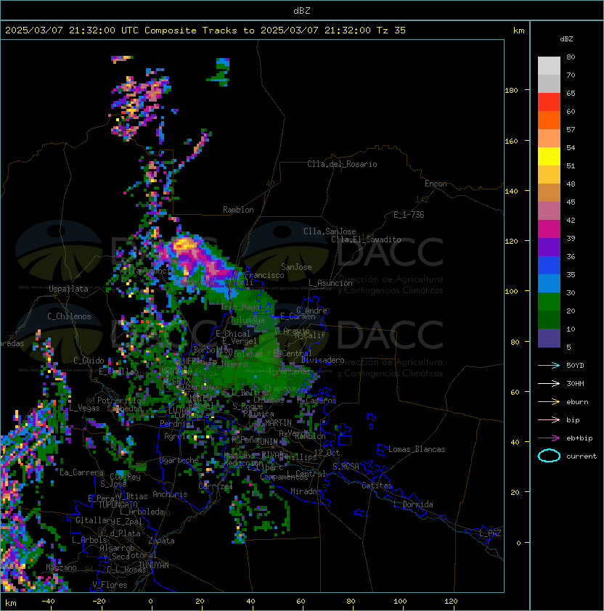Click the 'S_MARTIN' map label

click(x=274, y=423)
